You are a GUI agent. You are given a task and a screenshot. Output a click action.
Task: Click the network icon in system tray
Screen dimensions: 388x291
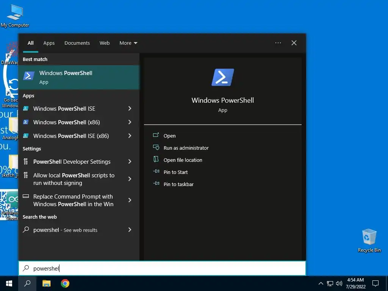click(x=330, y=283)
